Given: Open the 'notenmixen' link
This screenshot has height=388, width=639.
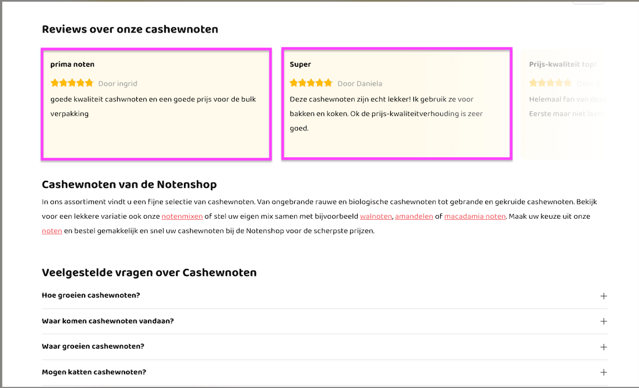Looking at the screenshot, I should 182,216.
